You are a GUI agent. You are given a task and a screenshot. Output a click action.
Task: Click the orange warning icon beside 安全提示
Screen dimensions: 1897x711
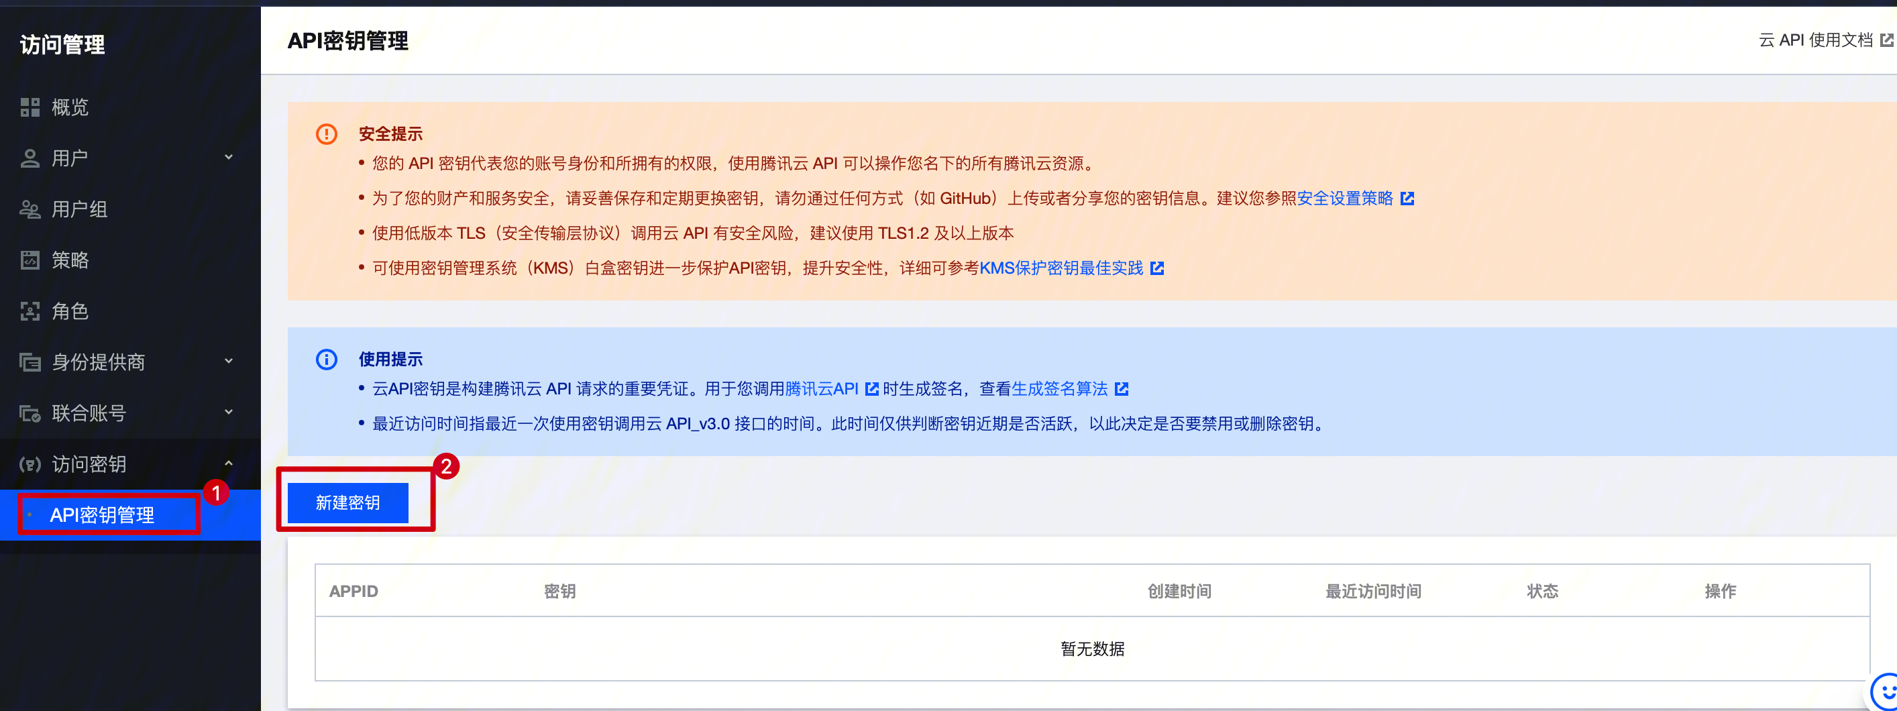click(x=326, y=134)
